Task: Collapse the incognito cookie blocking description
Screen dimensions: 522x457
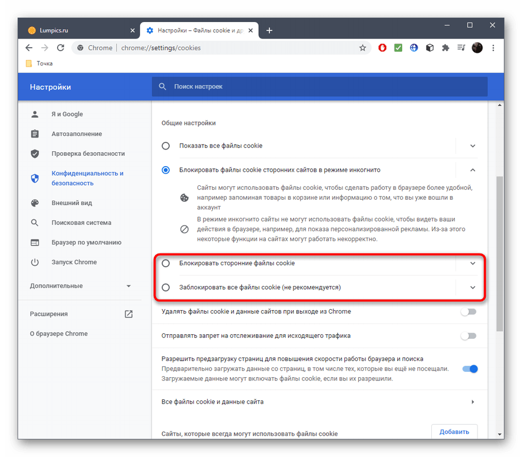Action: [x=473, y=170]
